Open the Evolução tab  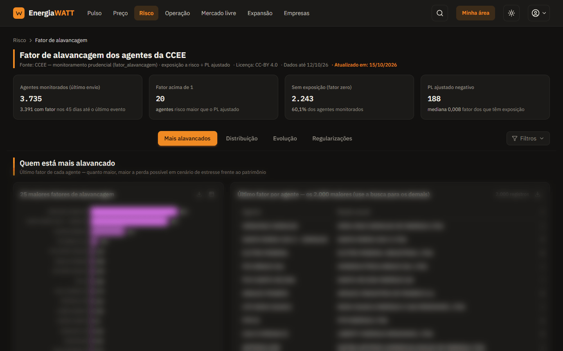coord(285,138)
